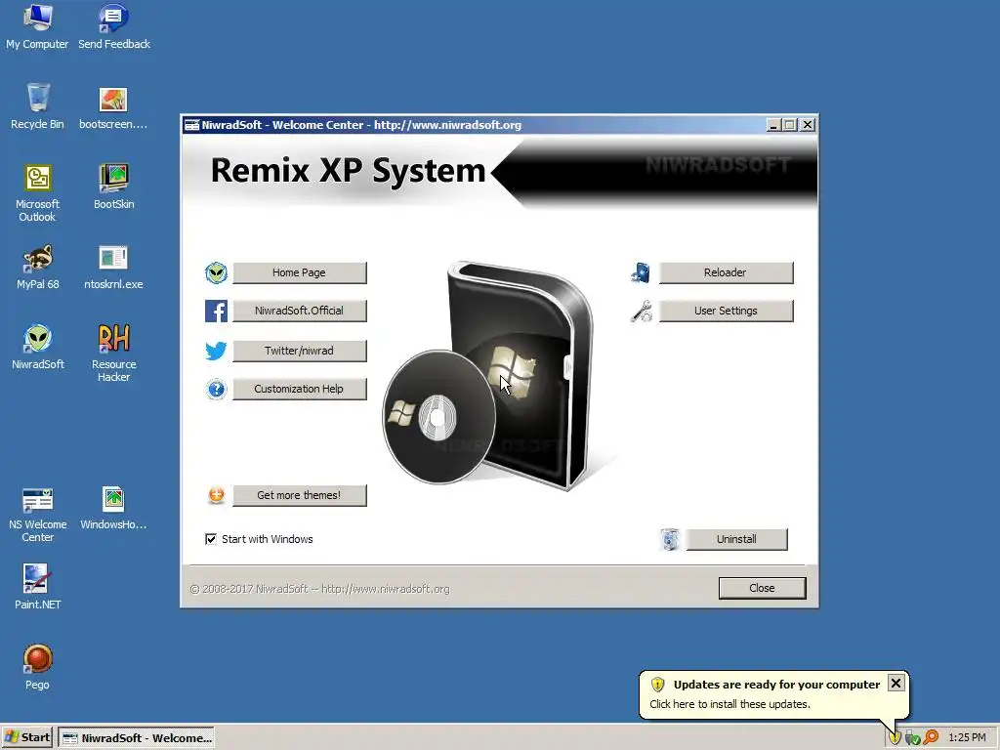Open the Twitter/niwrad button

click(x=299, y=351)
